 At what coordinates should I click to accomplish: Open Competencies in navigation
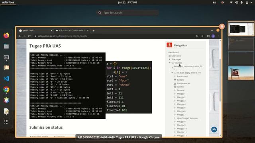183,83
